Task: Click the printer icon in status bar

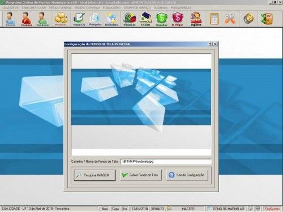Action: 250,209
